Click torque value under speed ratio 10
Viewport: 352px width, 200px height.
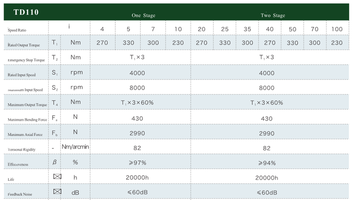pyautogui.click(x=177, y=43)
